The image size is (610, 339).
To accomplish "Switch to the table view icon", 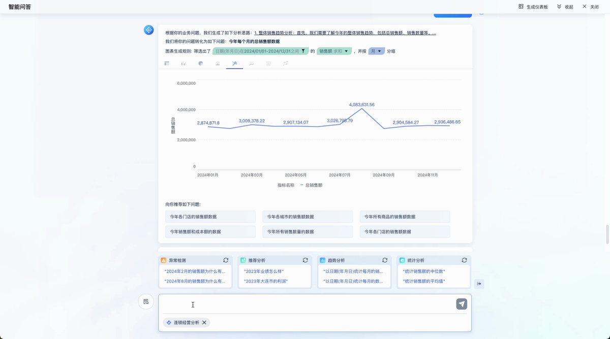I will [167, 63].
